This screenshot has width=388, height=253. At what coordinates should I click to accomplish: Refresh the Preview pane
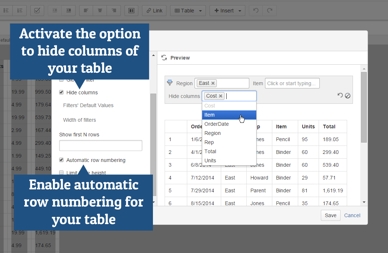click(x=164, y=58)
